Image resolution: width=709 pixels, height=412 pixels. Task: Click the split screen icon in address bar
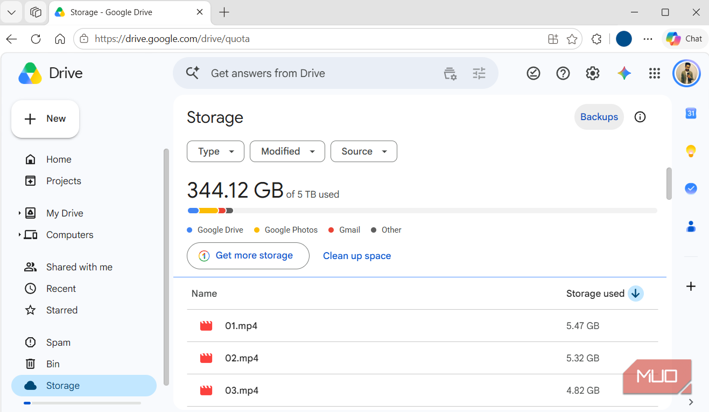tap(553, 39)
